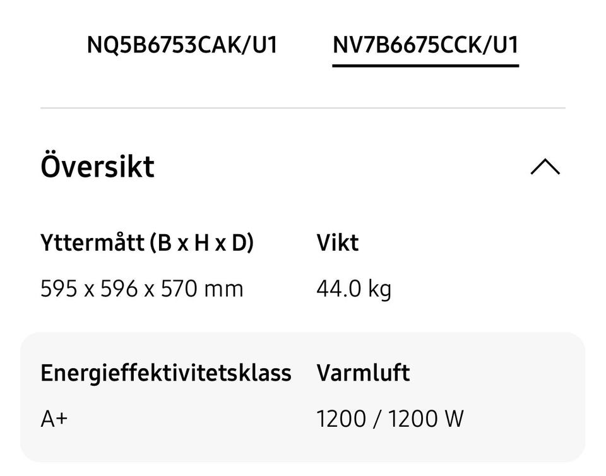Viewport: 606px width, 476px height.
Task: Click the 595 width number
Action: (x=57, y=289)
